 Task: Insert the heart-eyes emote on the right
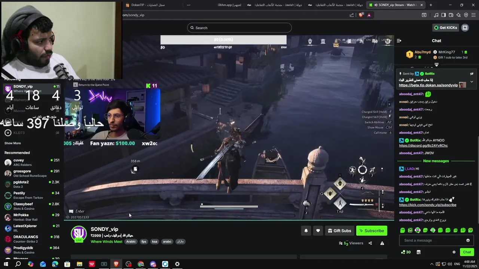point(470,230)
